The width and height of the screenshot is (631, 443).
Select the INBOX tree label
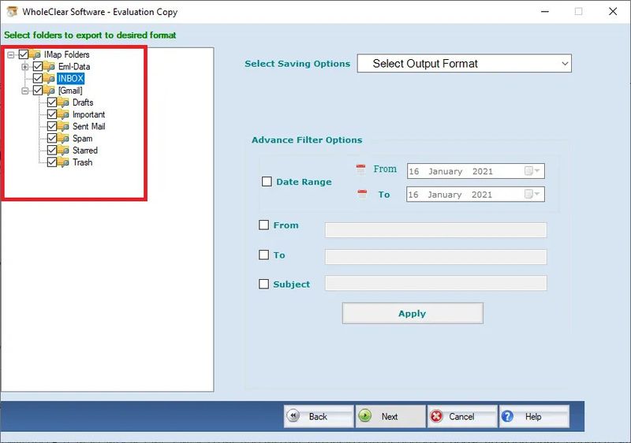[x=70, y=78]
